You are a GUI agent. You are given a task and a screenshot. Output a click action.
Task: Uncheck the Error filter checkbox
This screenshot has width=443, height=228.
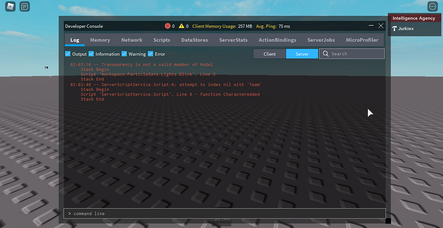(x=150, y=54)
